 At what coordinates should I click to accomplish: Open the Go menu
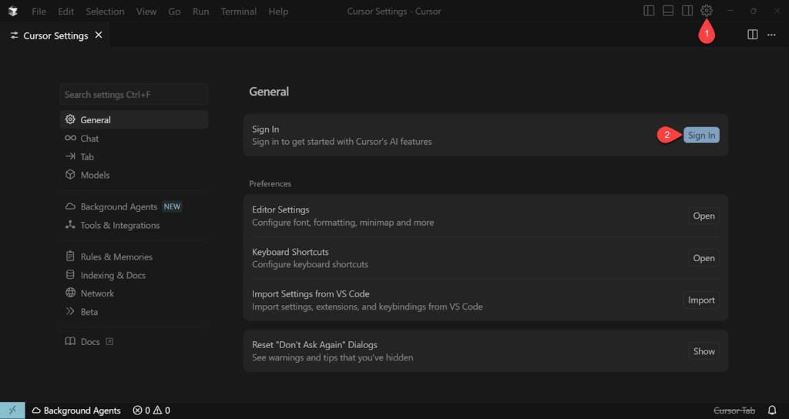click(175, 11)
